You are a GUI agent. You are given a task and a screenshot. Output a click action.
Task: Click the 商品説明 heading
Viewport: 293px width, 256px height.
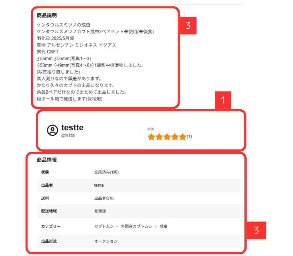47,15
